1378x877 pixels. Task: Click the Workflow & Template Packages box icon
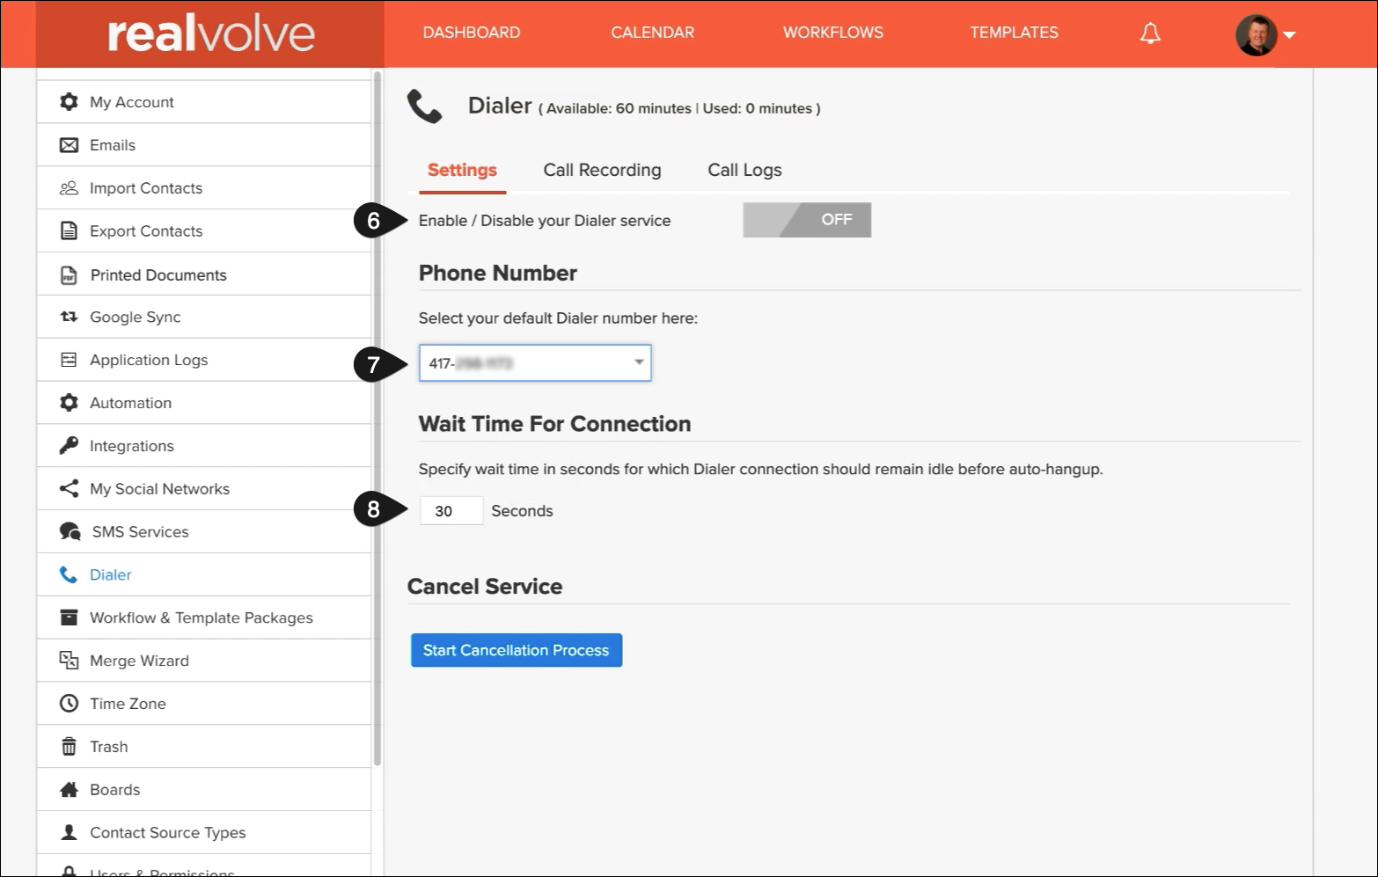click(x=69, y=618)
